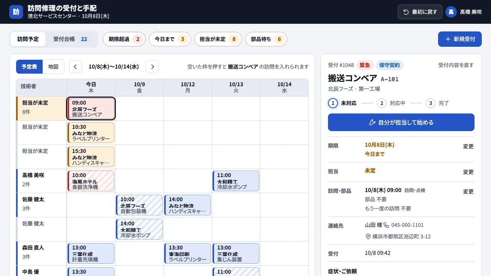Click the 保守契約 badge

click(390, 65)
